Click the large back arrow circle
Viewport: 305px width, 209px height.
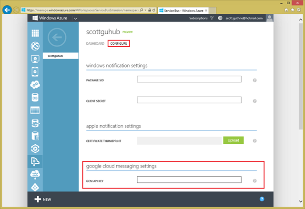coord(57,37)
